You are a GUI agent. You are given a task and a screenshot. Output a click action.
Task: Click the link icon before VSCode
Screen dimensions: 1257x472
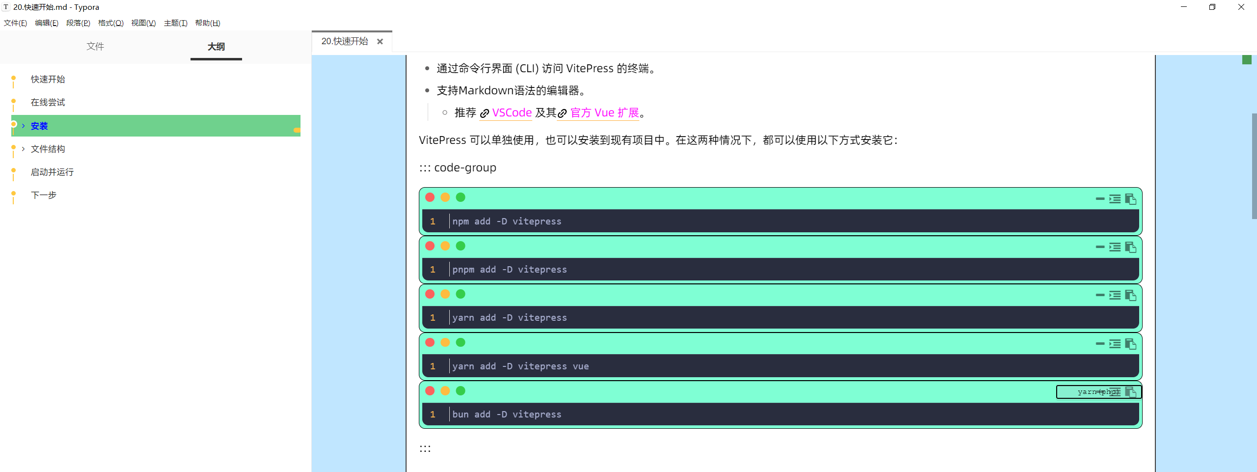coord(485,113)
